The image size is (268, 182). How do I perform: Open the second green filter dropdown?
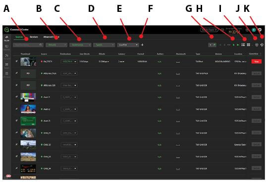(80, 45)
